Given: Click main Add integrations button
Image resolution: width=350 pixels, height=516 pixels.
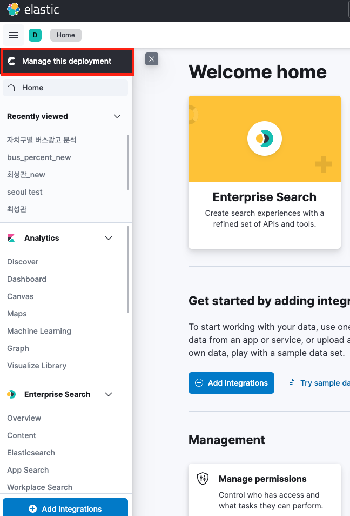Looking at the screenshot, I should (231, 383).
